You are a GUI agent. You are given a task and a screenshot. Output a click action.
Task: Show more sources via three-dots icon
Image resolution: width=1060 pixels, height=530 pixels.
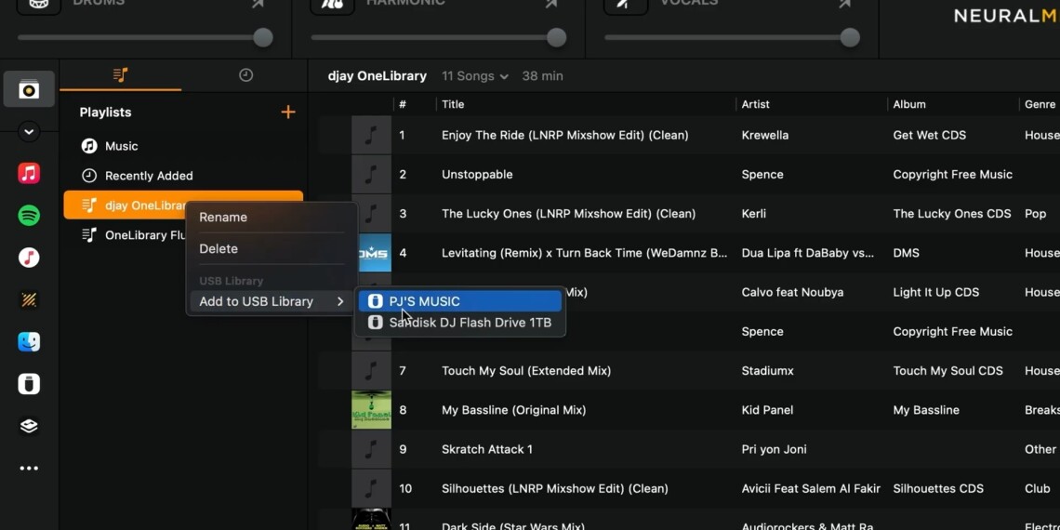[29, 469]
